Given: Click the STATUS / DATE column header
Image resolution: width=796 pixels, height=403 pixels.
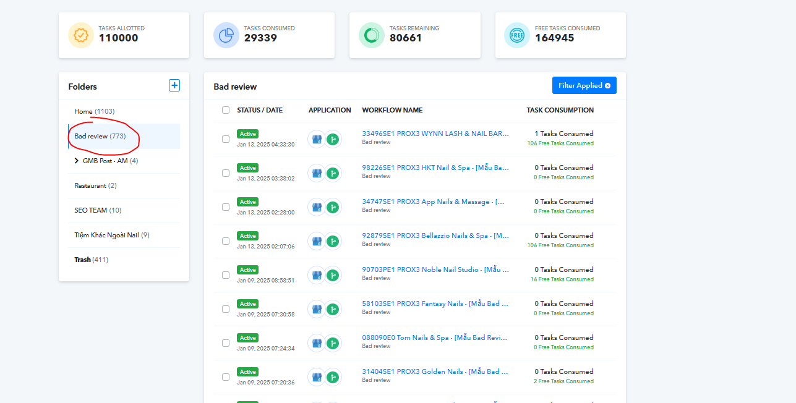Looking at the screenshot, I should click(x=260, y=110).
